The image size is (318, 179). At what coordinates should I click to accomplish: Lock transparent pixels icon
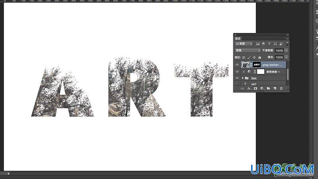[244, 57]
